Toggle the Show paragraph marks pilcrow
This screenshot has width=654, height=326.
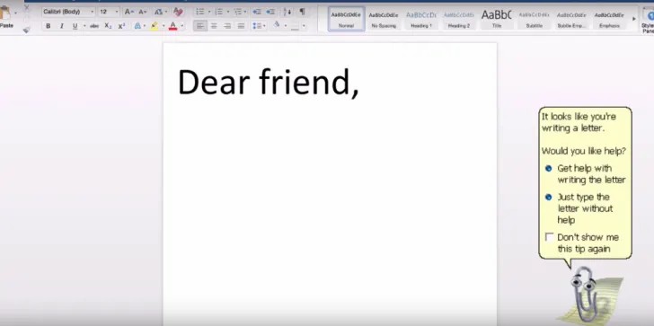(303, 12)
